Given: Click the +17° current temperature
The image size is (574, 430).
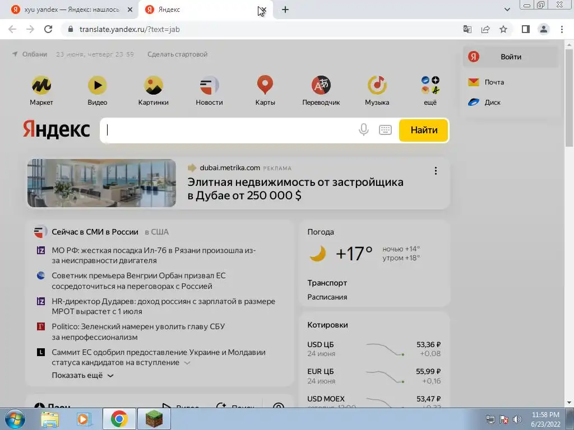Looking at the screenshot, I should click(354, 254).
